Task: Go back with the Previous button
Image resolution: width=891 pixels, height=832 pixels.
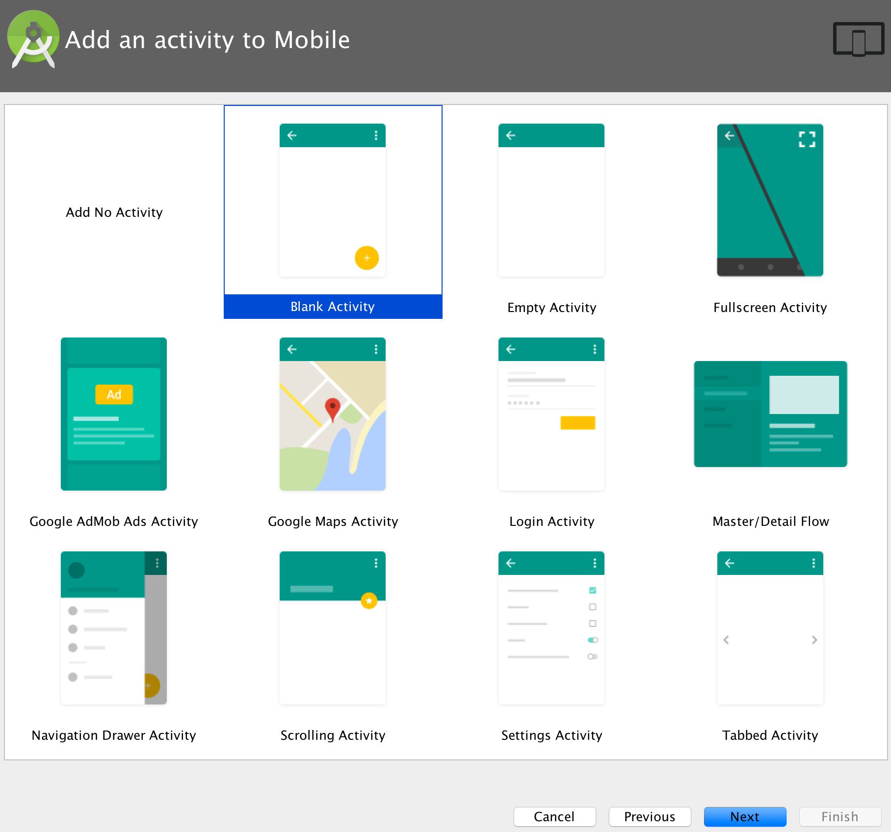Action: (650, 817)
